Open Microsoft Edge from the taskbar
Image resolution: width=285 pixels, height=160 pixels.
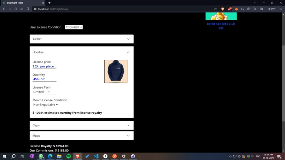[x=50, y=156]
